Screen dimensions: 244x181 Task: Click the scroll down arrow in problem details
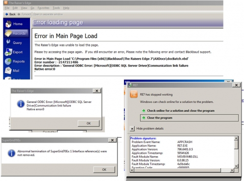tap(236, 166)
